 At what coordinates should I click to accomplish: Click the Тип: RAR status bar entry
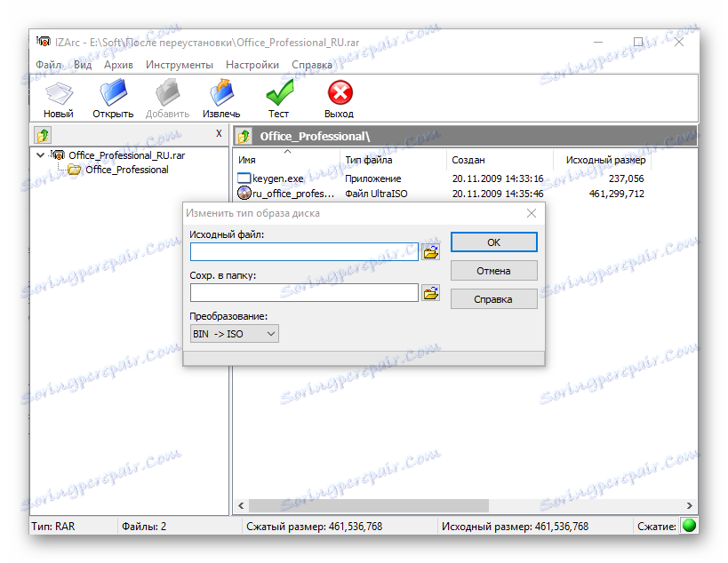pos(53,527)
